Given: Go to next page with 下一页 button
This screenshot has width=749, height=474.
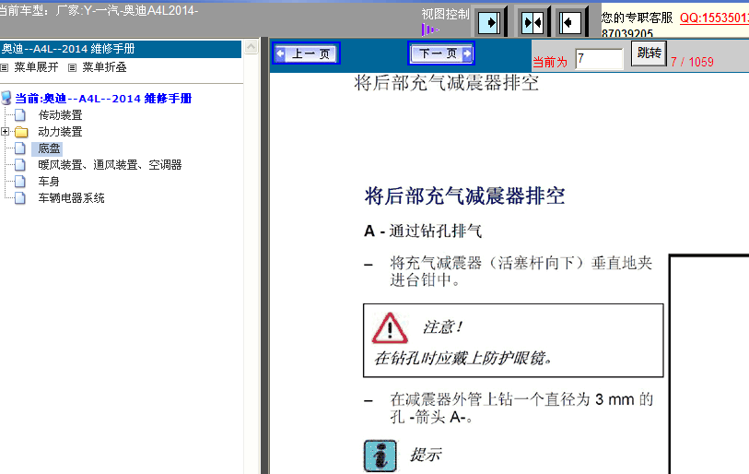Looking at the screenshot, I should click(x=441, y=53).
